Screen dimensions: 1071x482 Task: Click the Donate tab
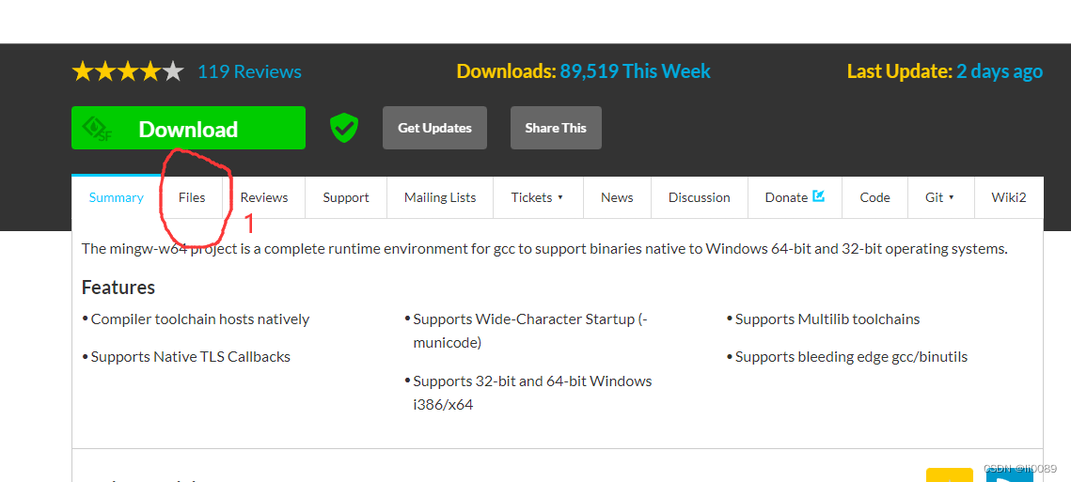point(795,197)
